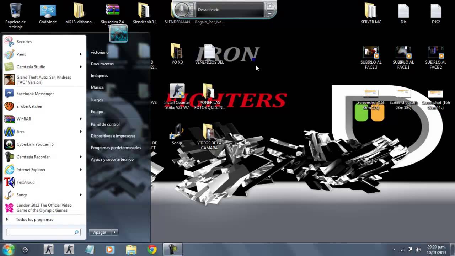
Task: Expand the Camtasia Recorder submenu arrow
Action: tap(81, 157)
